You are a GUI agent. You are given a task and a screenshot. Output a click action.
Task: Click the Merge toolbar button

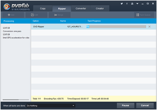tap(60, 15)
